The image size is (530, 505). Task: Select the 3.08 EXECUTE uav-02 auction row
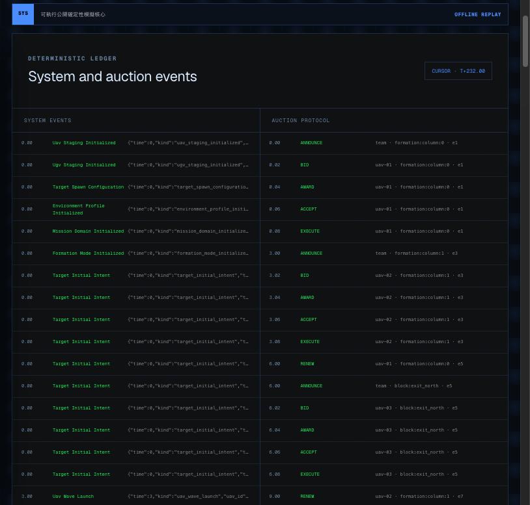[x=384, y=342]
